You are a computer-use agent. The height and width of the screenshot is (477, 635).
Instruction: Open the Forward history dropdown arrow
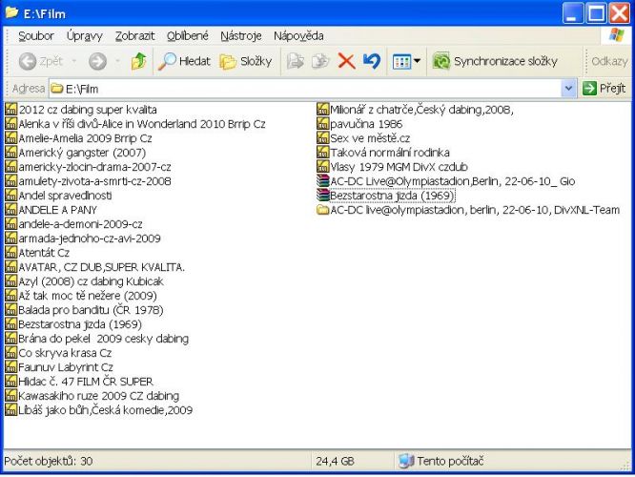[117, 61]
